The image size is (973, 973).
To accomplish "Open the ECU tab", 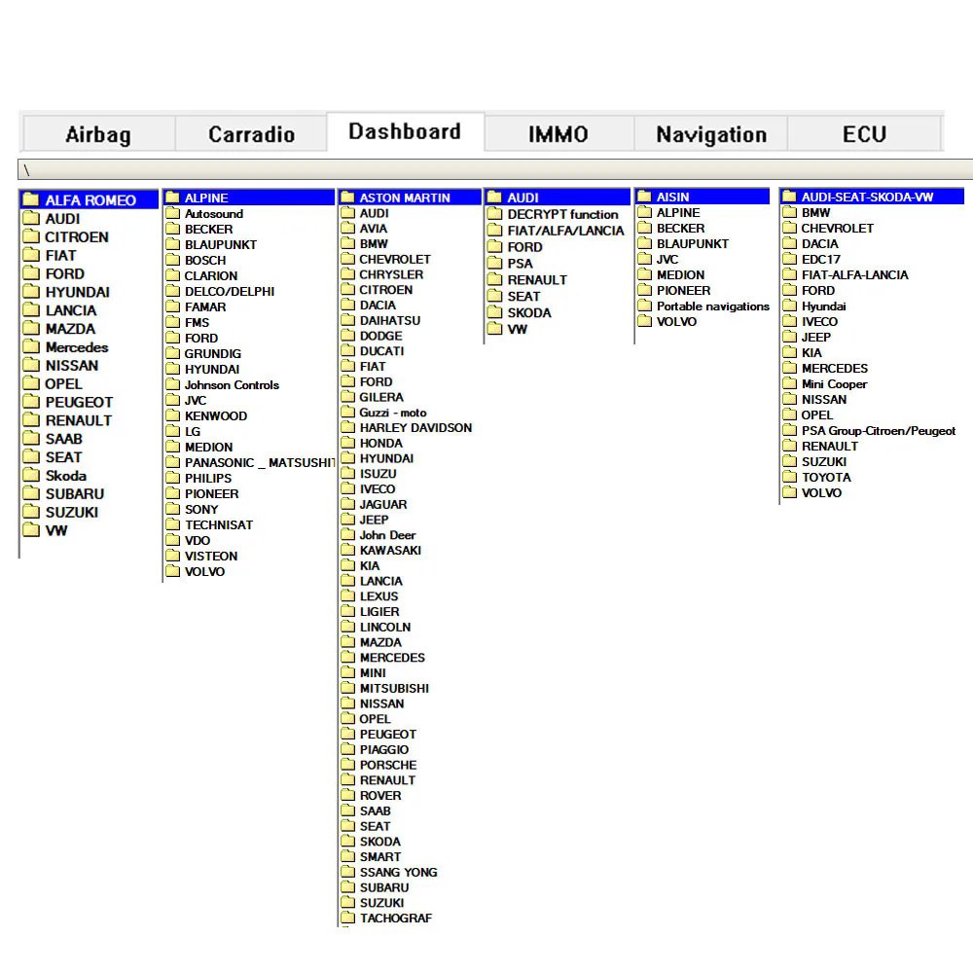I will [864, 134].
